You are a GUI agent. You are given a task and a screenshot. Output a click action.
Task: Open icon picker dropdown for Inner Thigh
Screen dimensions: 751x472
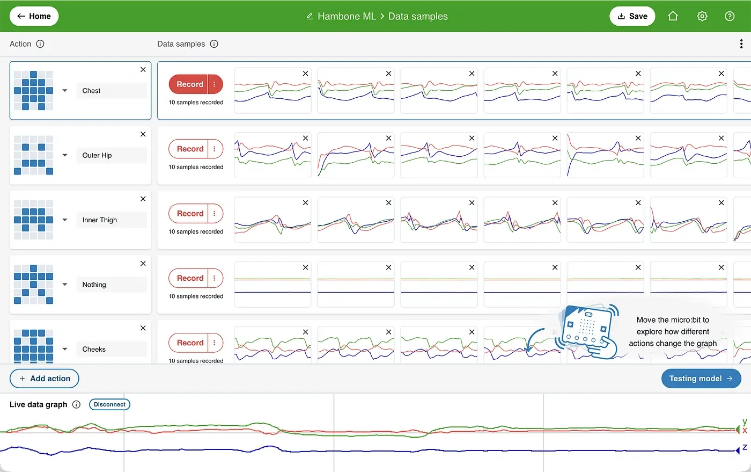click(65, 220)
